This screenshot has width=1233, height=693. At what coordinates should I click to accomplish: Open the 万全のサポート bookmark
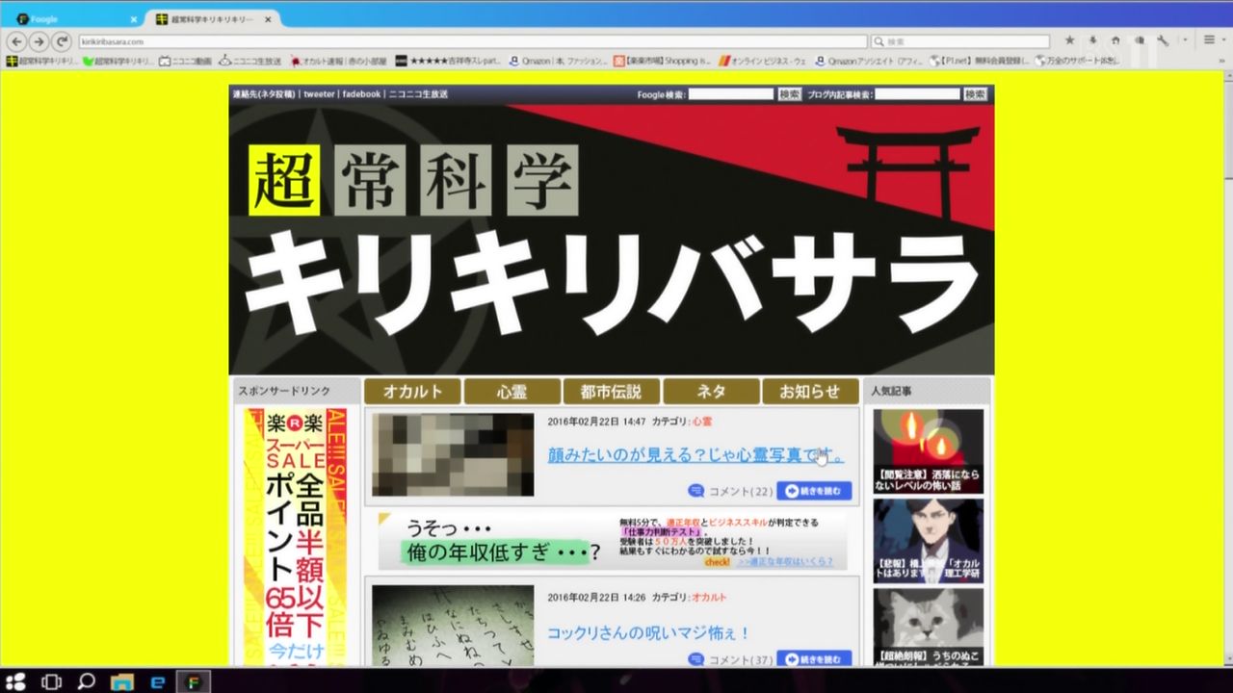pyautogui.click(x=1077, y=61)
